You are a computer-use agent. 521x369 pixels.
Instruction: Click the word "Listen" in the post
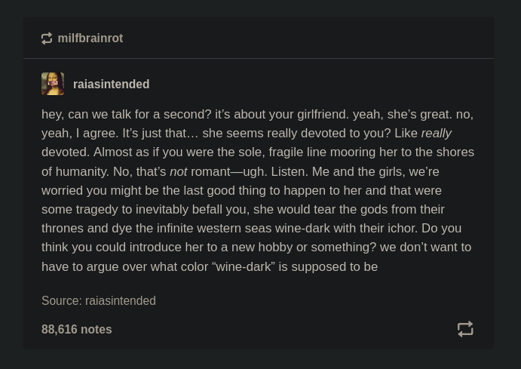tap(287, 172)
